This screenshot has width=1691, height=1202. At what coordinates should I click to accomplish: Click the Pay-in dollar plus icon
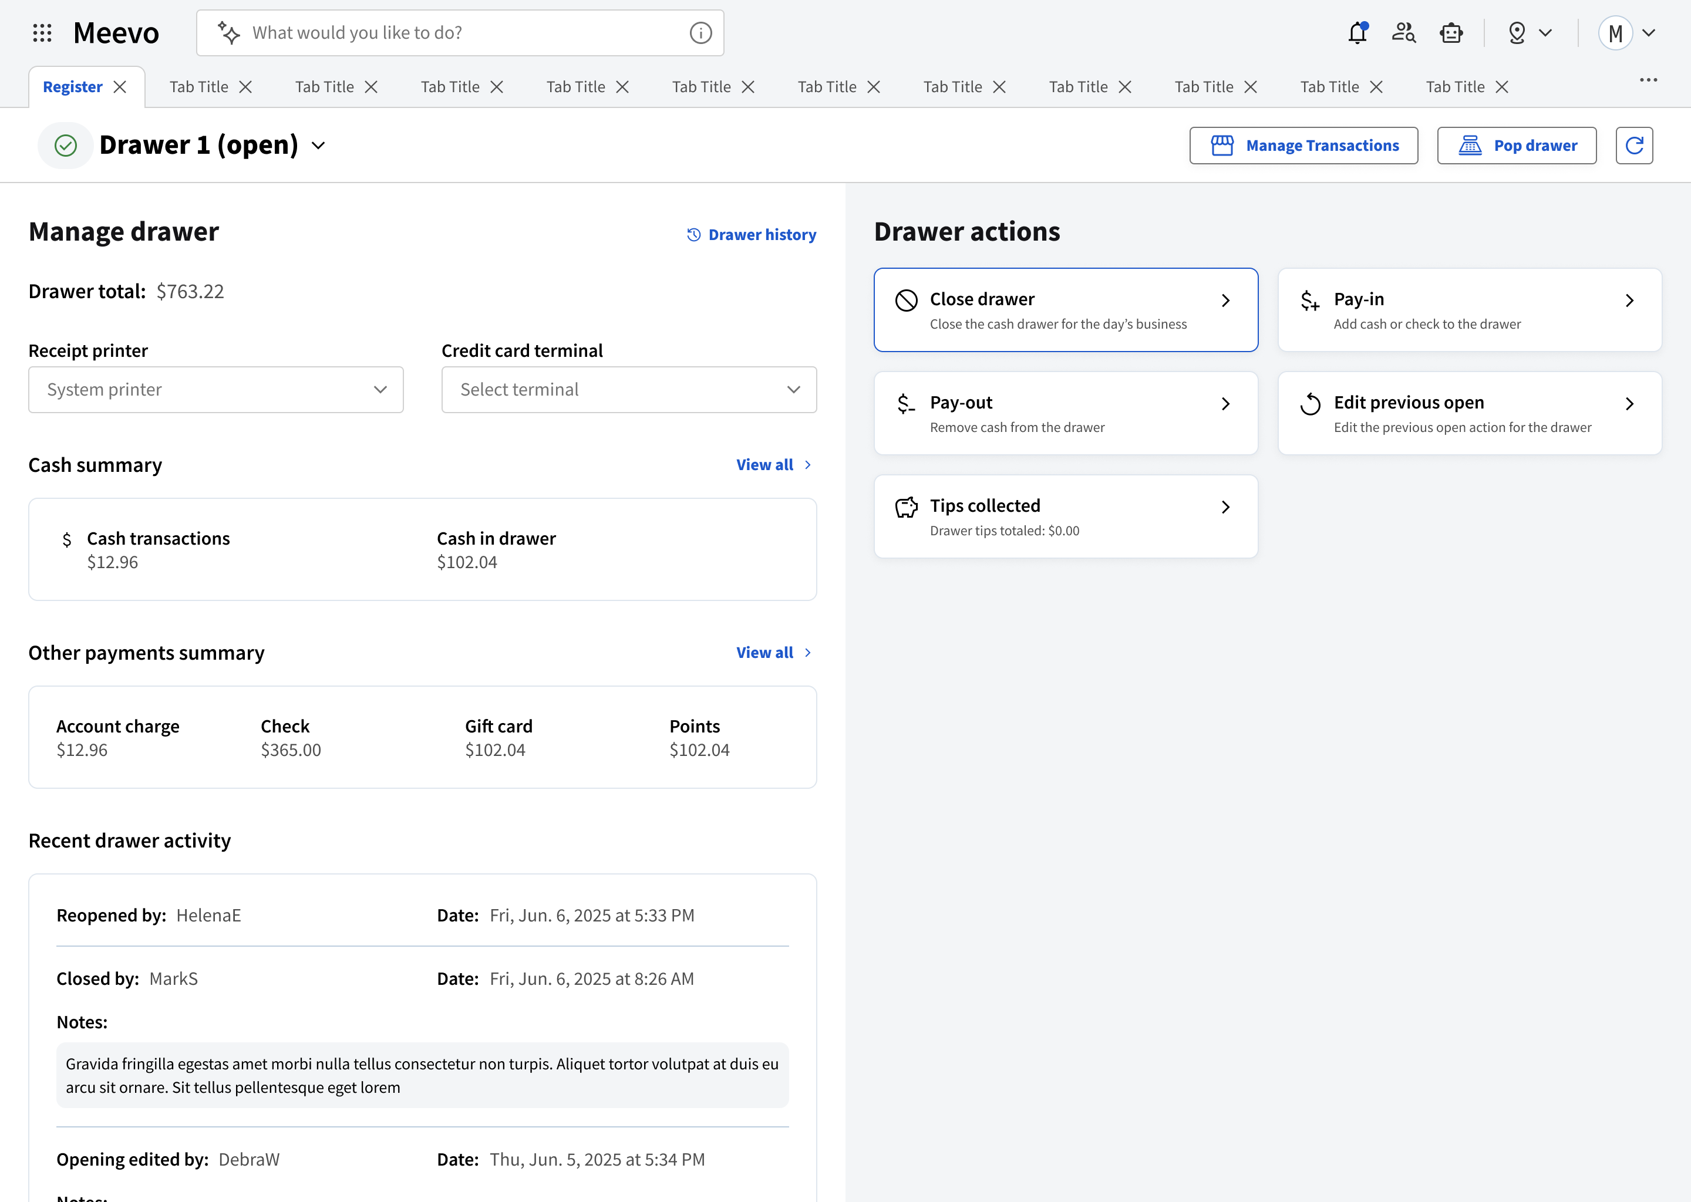pyautogui.click(x=1310, y=300)
